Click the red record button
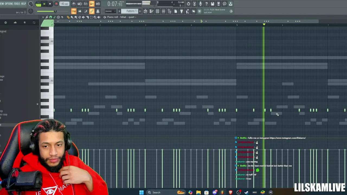The image size is (347, 195). coord(56,4)
